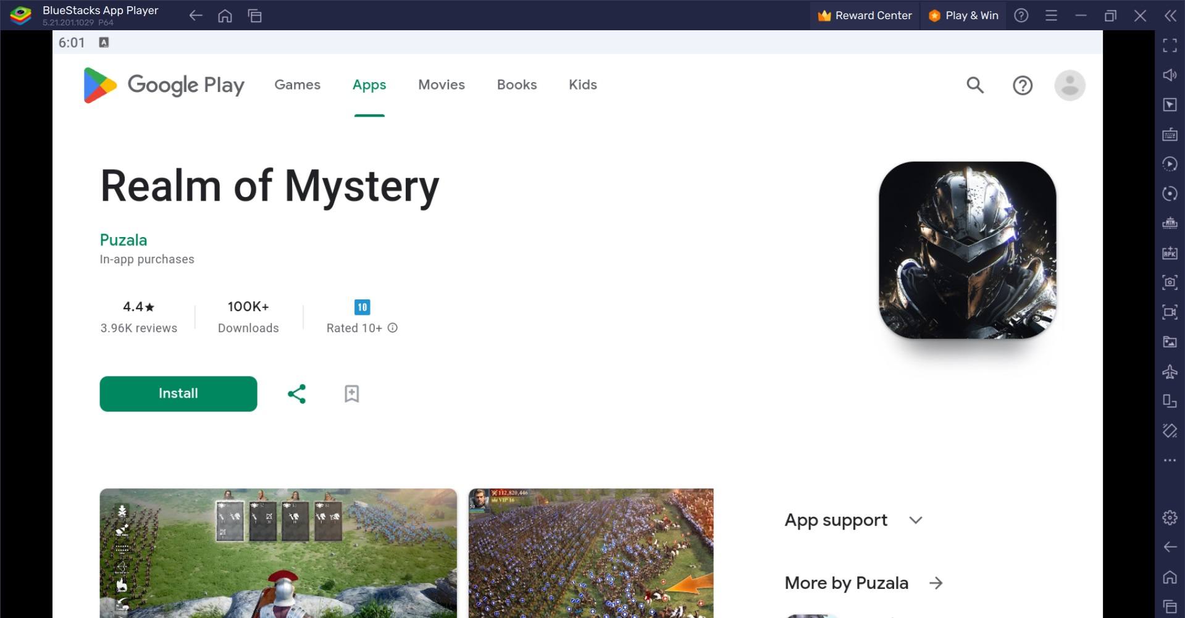Collapse the sidebar with double chevron icon
The width and height of the screenshot is (1185, 618).
(x=1170, y=15)
